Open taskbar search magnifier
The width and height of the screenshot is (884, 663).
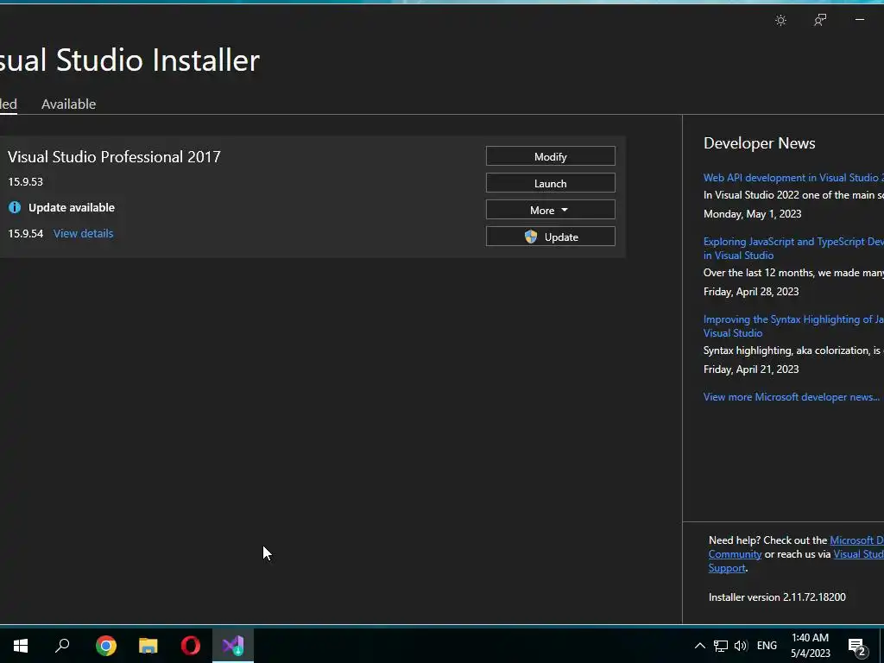point(62,646)
